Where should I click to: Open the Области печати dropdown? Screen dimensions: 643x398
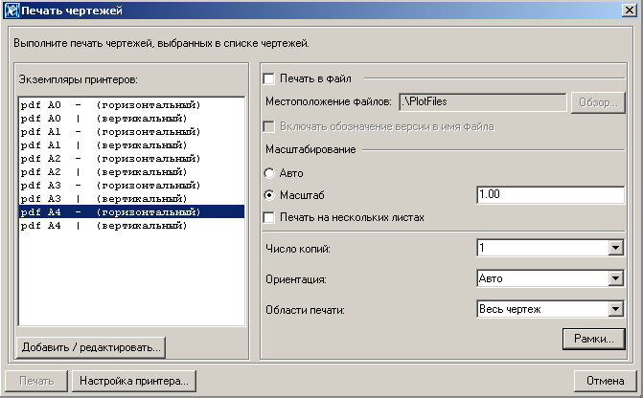(x=615, y=309)
